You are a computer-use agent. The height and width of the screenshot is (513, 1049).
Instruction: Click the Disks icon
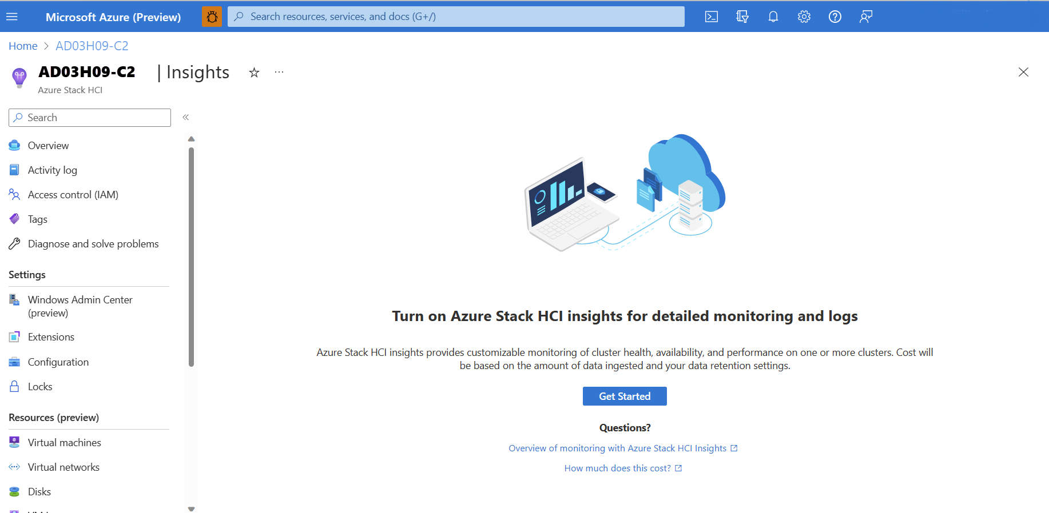(x=14, y=492)
